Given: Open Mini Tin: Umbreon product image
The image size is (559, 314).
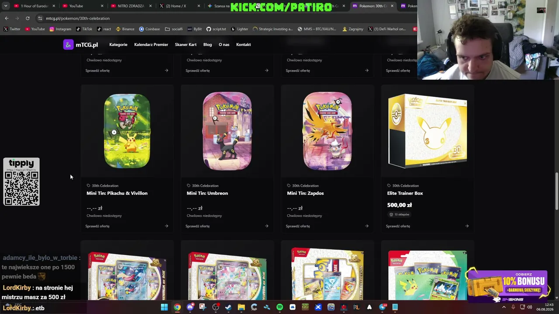Looking at the screenshot, I should coord(227,131).
